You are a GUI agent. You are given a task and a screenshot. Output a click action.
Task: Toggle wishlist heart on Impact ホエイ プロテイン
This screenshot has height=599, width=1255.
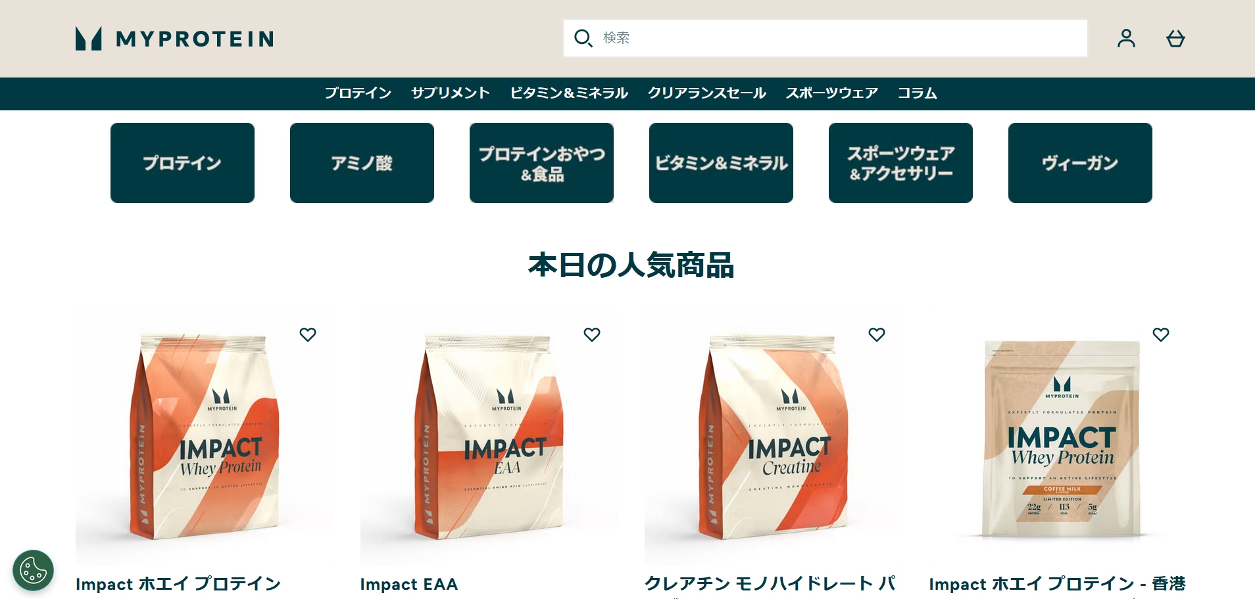pos(308,334)
